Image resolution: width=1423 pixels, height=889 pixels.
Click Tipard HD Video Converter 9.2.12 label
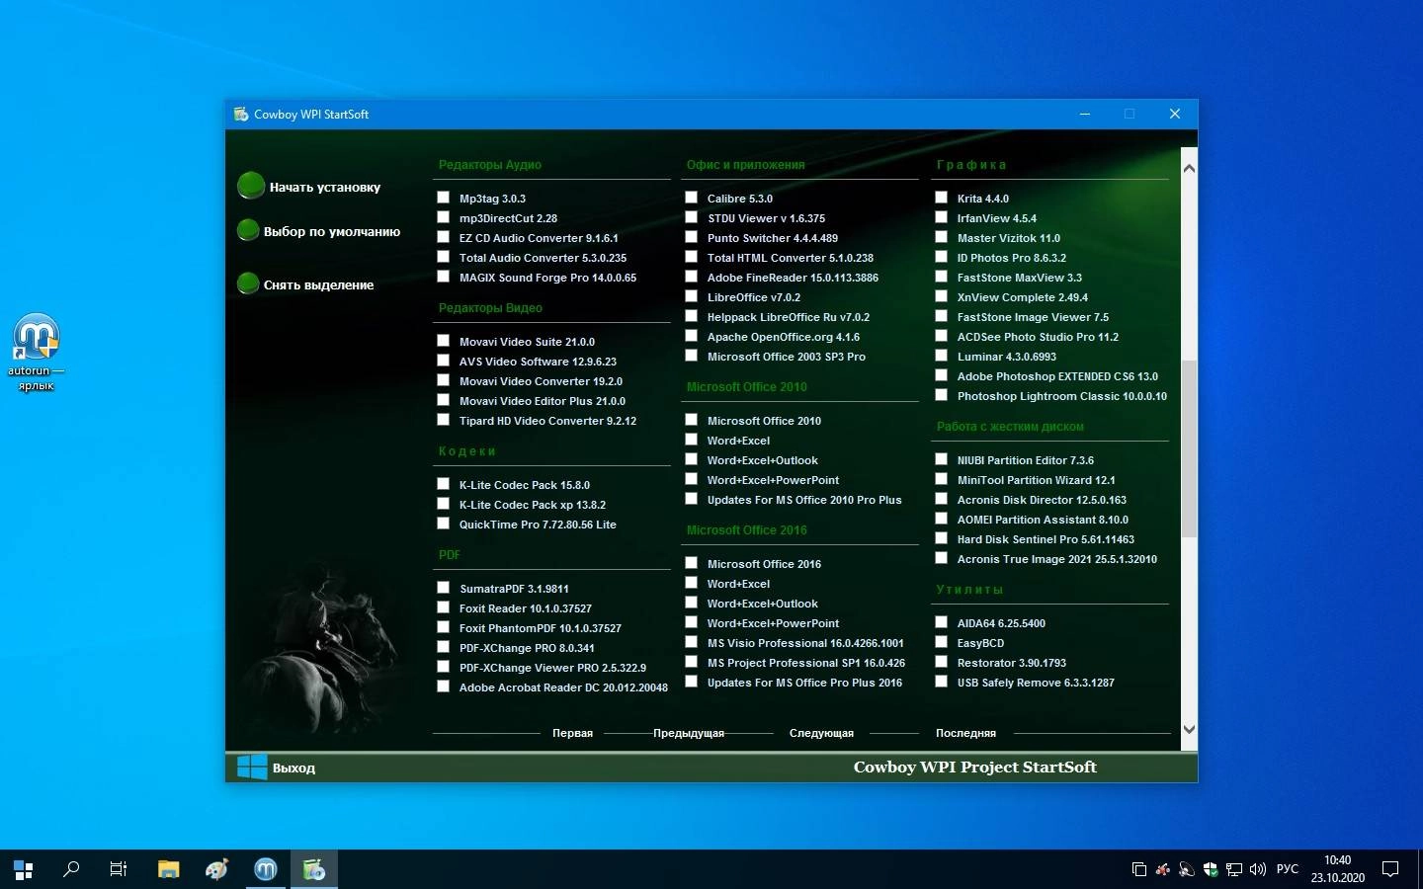pos(547,421)
